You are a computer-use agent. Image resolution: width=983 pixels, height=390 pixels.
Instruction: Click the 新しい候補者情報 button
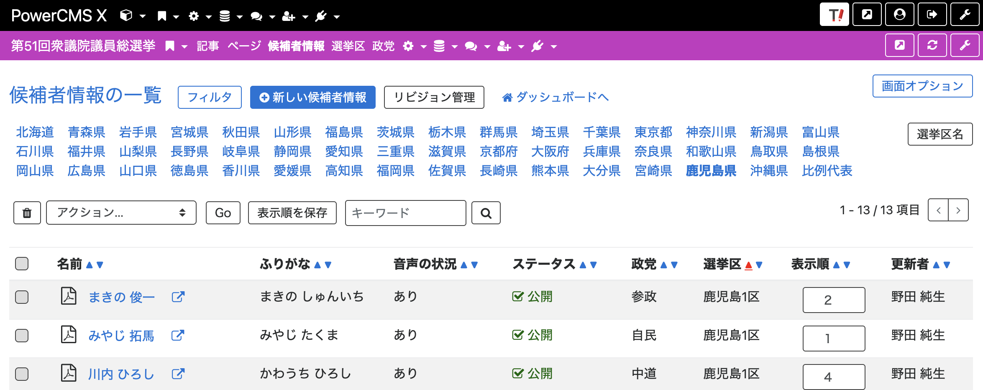pos(312,97)
